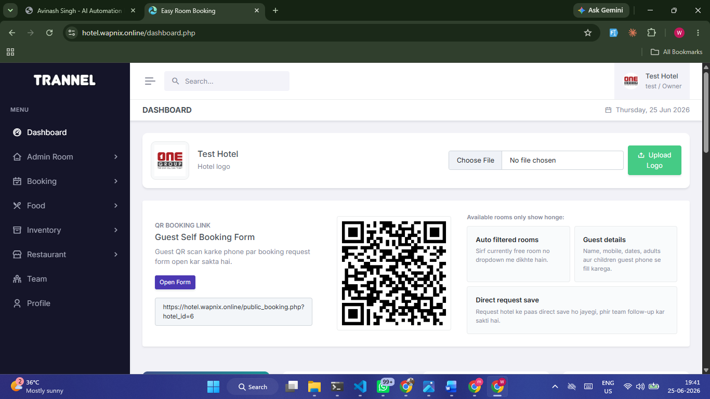Toggle the sidebar hamburger menu

click(x=150, y=81)
